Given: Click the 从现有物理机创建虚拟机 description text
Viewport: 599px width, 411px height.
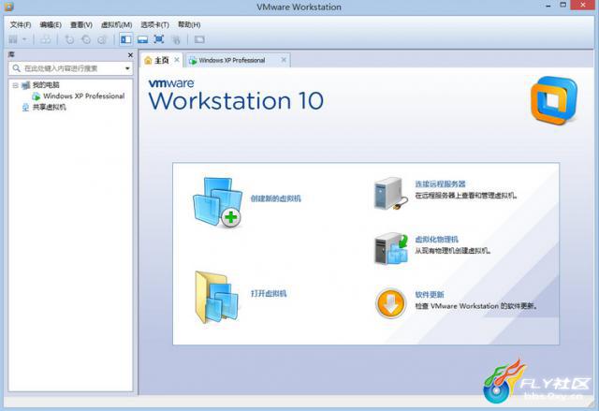Looking at the screenshot, I should click(x=453, y=251).
